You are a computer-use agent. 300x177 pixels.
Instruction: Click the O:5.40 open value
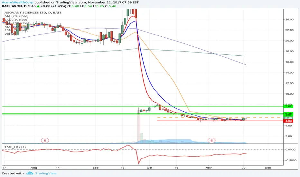73,6
